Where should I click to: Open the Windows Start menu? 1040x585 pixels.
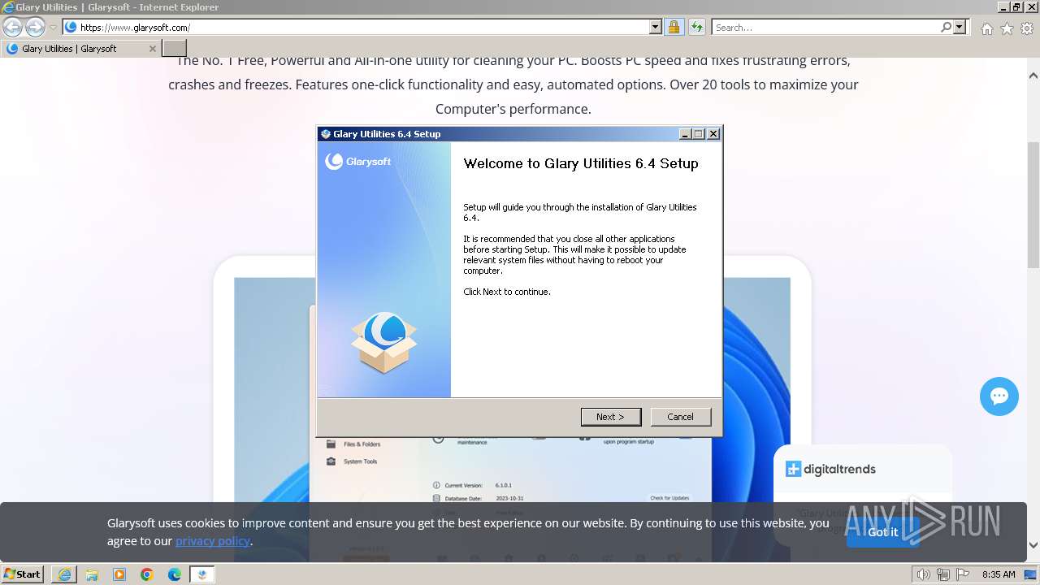[x=23, y=574]
